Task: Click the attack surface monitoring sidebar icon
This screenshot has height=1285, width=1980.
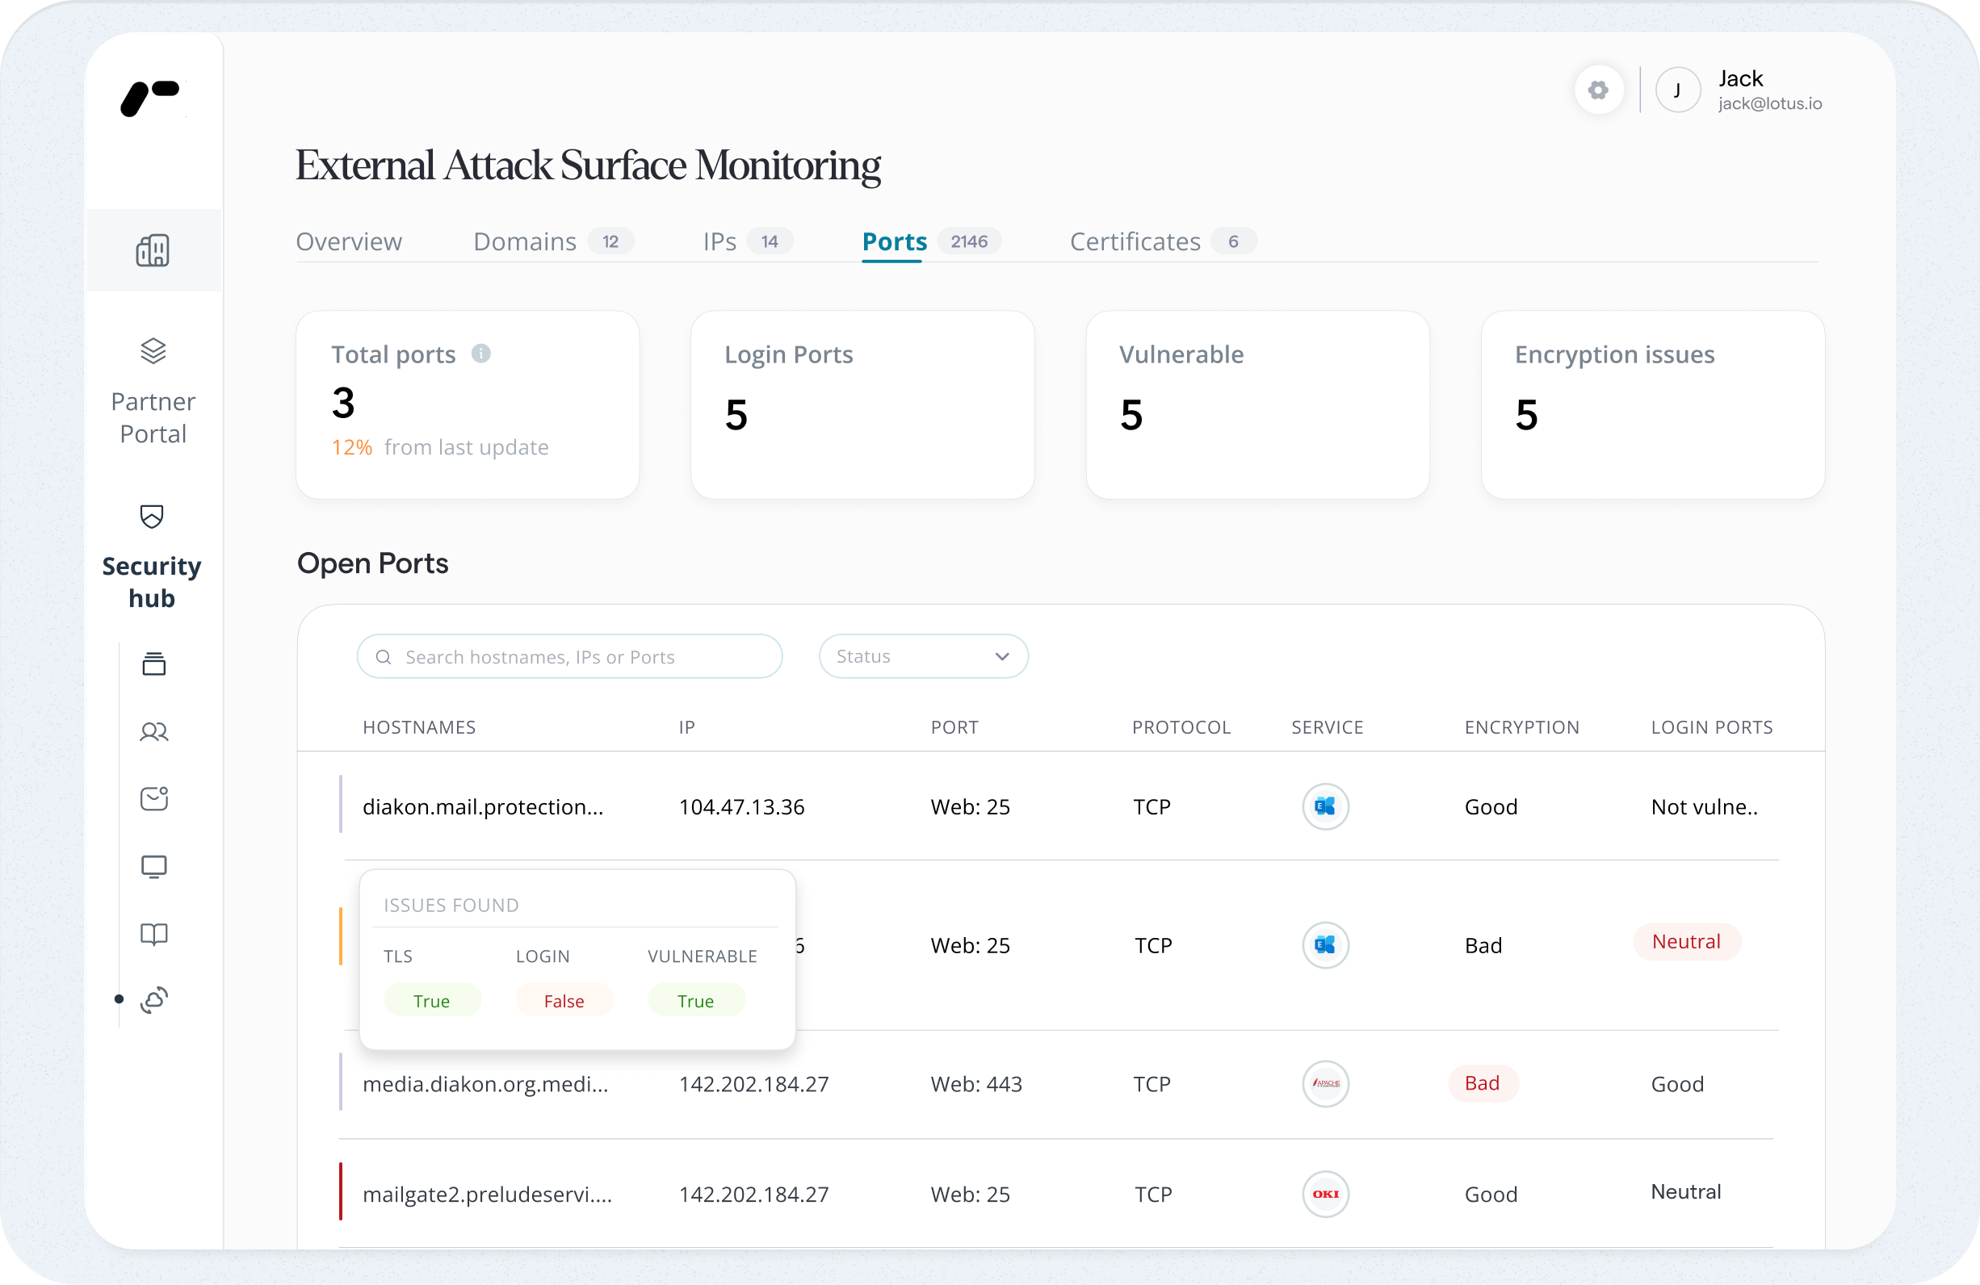Action: pos(154,1000)
